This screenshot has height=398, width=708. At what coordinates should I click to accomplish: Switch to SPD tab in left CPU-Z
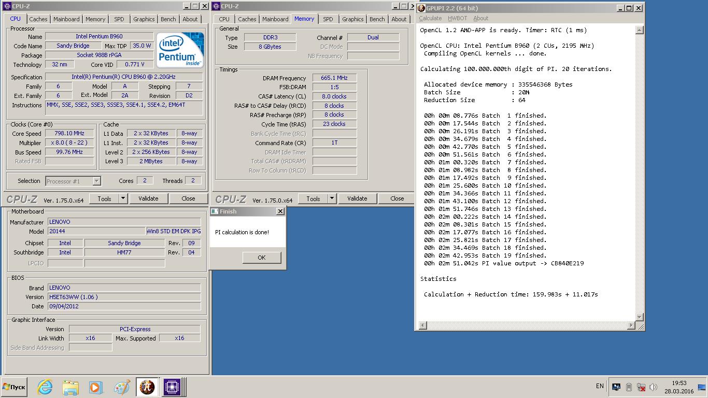[x=119, y=19]
